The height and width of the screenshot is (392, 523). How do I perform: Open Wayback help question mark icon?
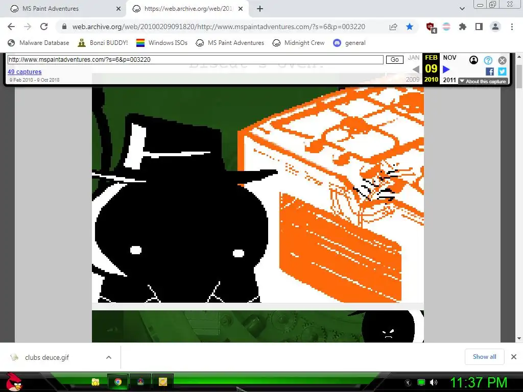pos(488,60)
